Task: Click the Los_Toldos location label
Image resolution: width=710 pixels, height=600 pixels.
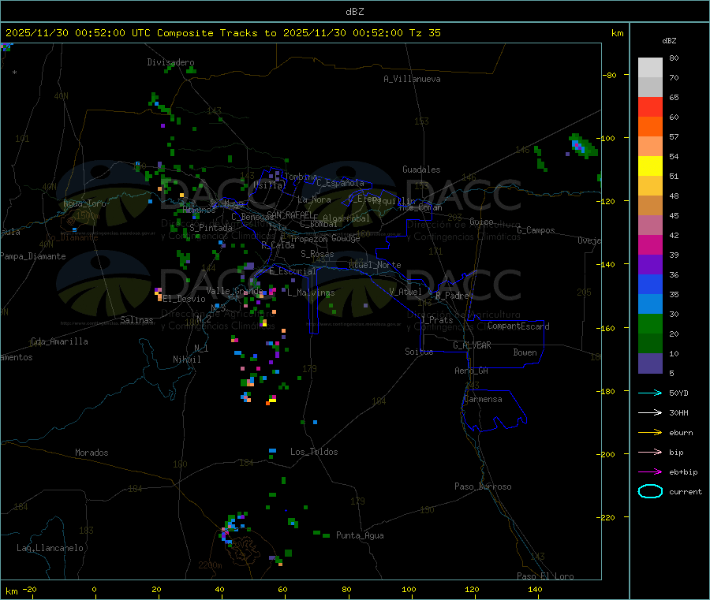Action: click(314, 452)
